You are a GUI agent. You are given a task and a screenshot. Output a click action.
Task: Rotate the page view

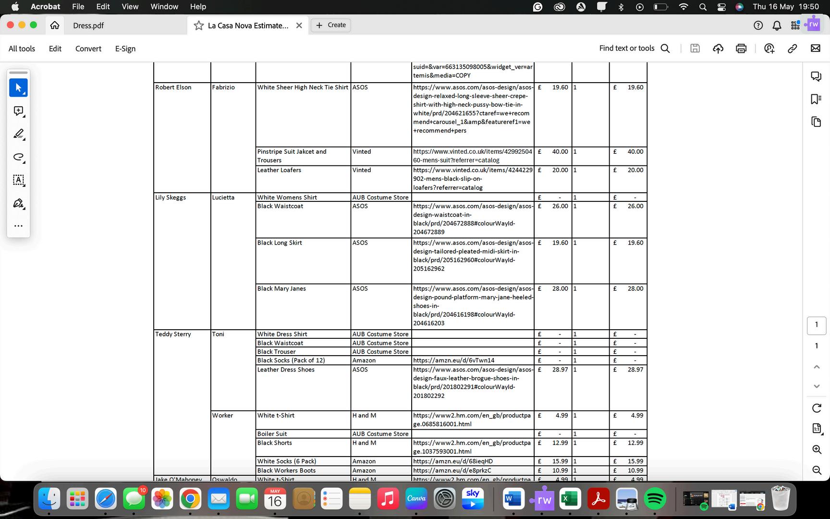point(817,408)
